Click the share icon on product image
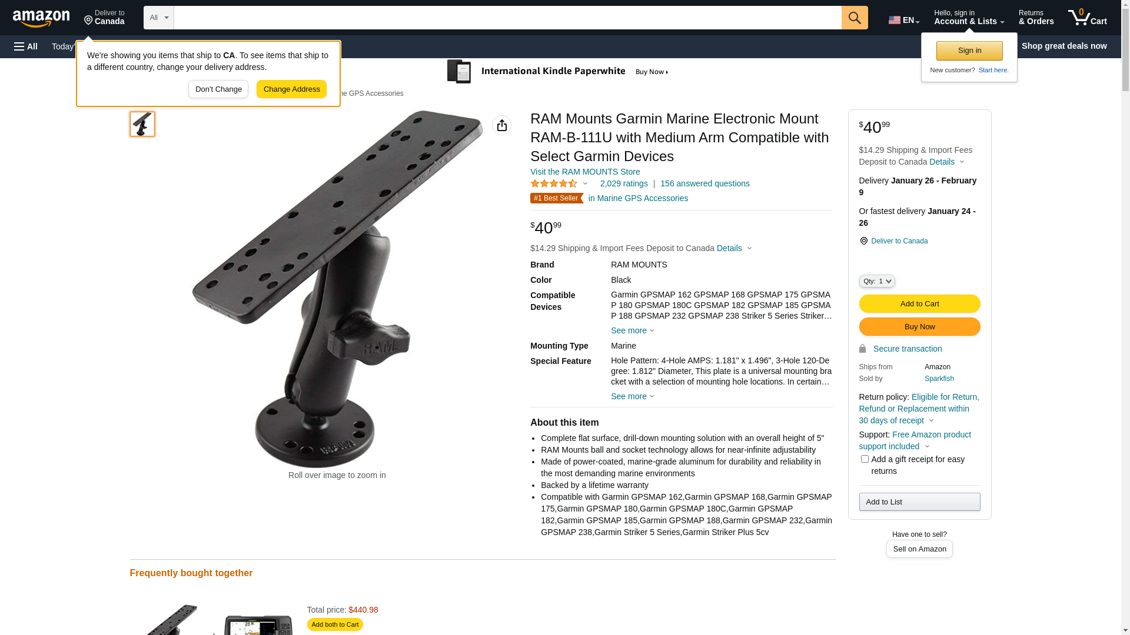 502,125
